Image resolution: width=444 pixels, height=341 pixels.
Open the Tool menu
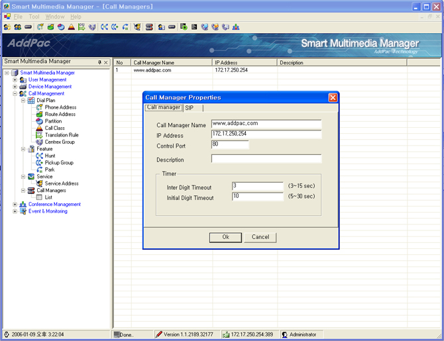(x=34, y=17)
